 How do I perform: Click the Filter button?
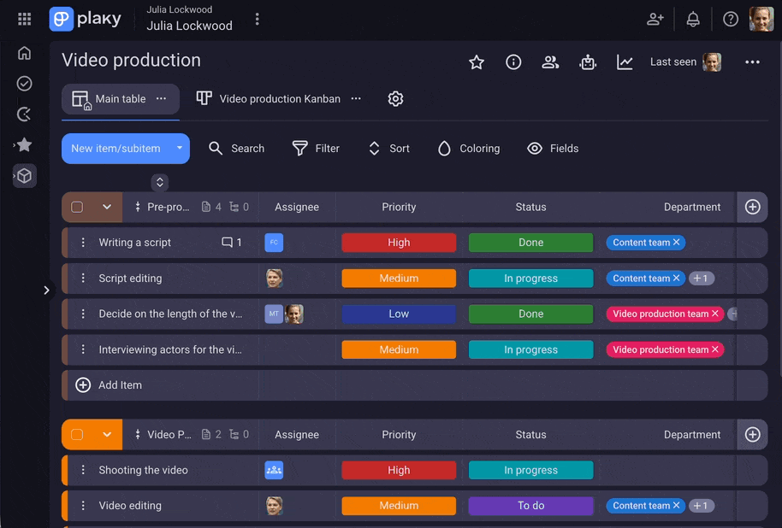(316, 149)
